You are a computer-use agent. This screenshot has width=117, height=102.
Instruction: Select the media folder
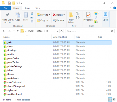(x=57, y=54)
